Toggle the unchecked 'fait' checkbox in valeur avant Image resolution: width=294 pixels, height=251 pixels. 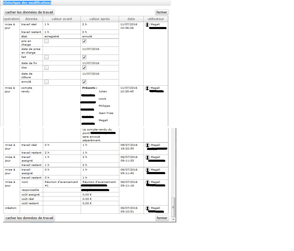[47, 57]
